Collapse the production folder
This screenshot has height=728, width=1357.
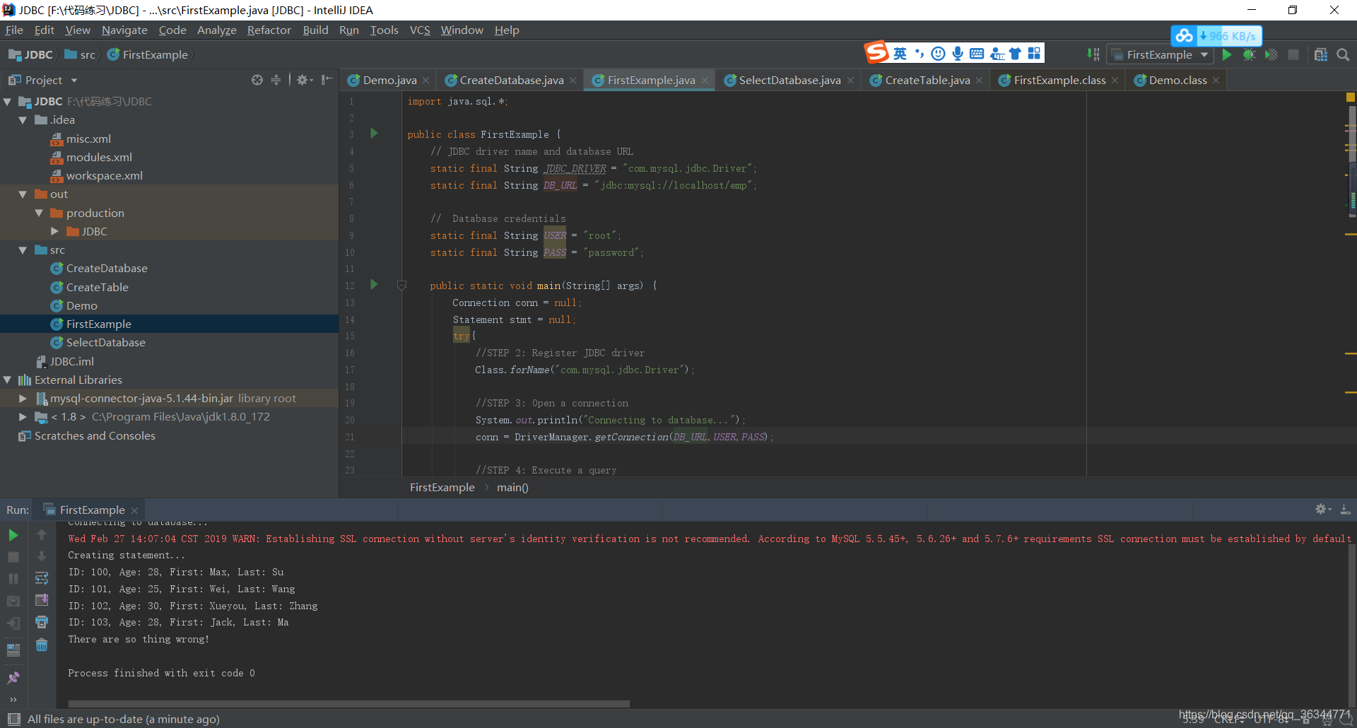(x=40, y=213)
